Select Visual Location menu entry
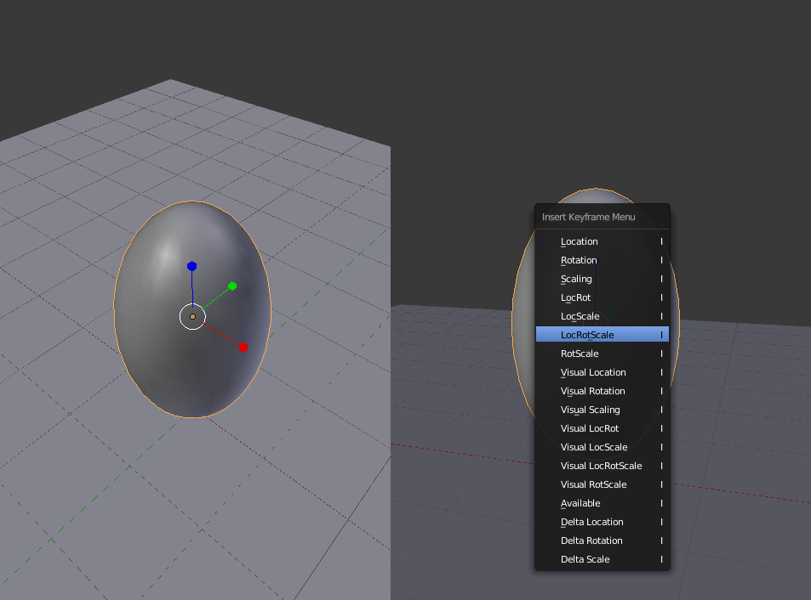811x600 pixels. click(x=593, y=372)
